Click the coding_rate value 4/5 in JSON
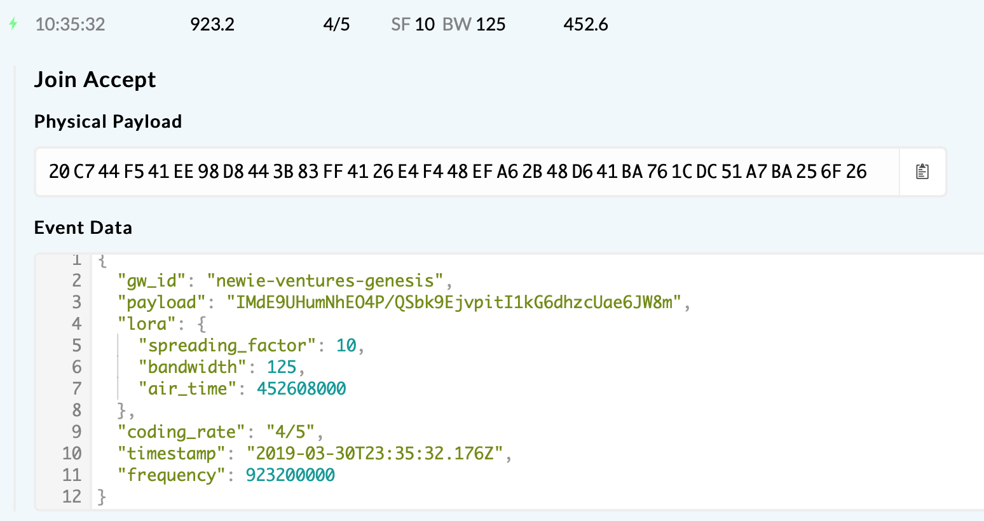 point(290,431)
